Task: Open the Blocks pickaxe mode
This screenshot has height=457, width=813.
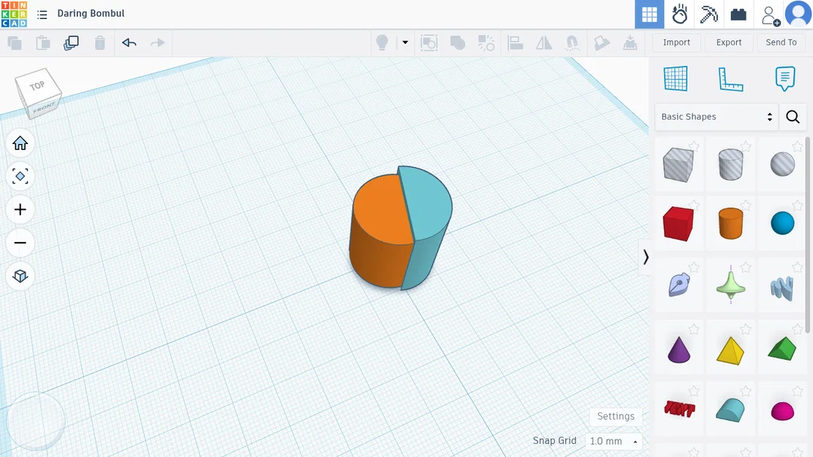Action: tap(708, 15)
